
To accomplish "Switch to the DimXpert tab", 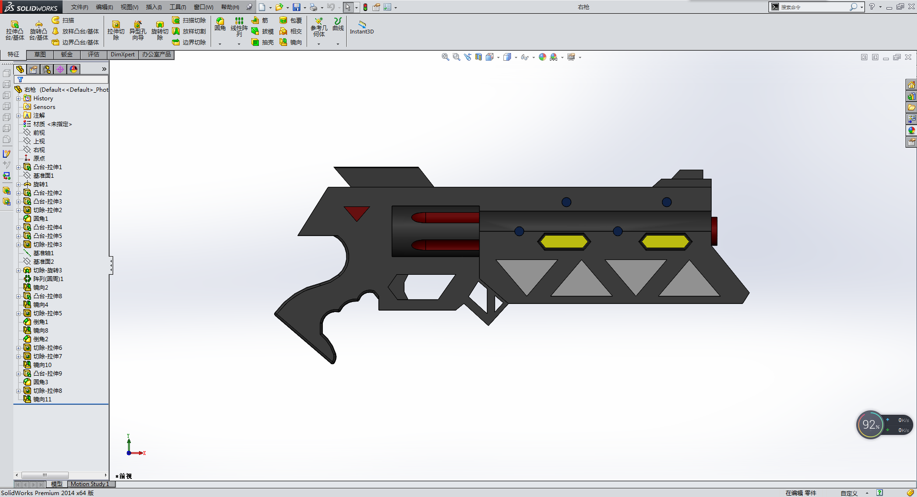I will [123, 54].
